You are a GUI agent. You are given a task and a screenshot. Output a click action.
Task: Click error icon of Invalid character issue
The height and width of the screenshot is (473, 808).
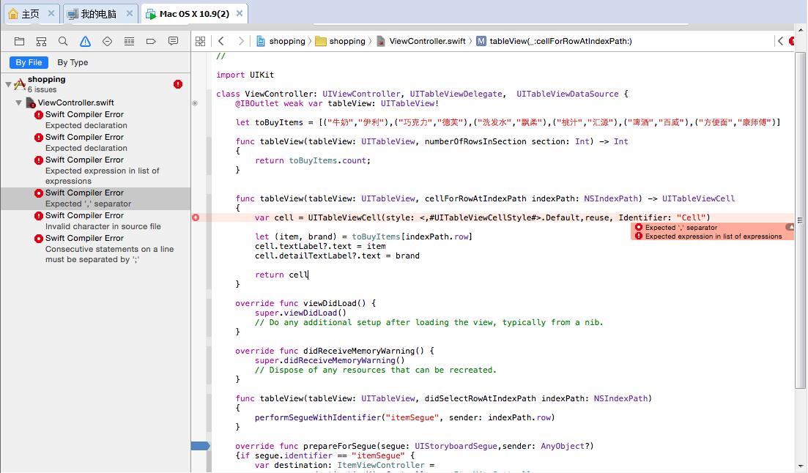coord(39,216)
